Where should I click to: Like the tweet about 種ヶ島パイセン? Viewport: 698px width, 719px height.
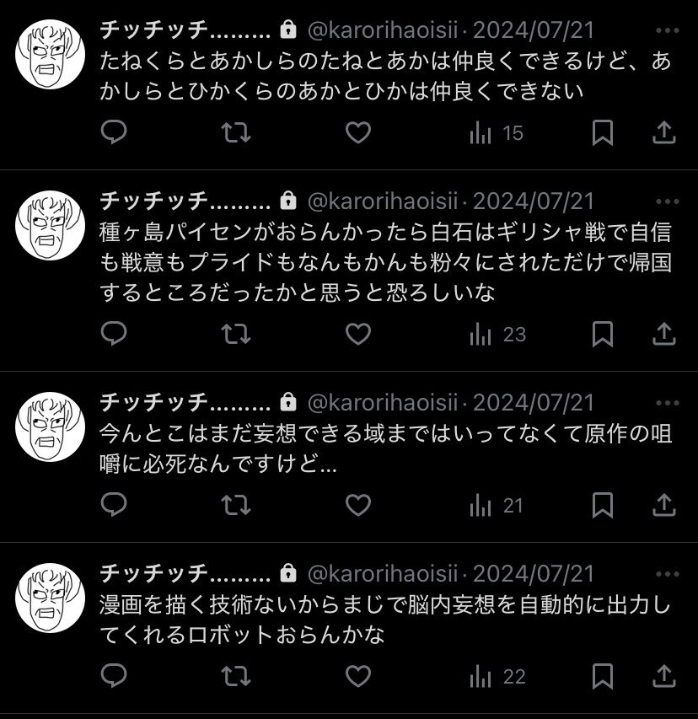[x=357, y=334]
